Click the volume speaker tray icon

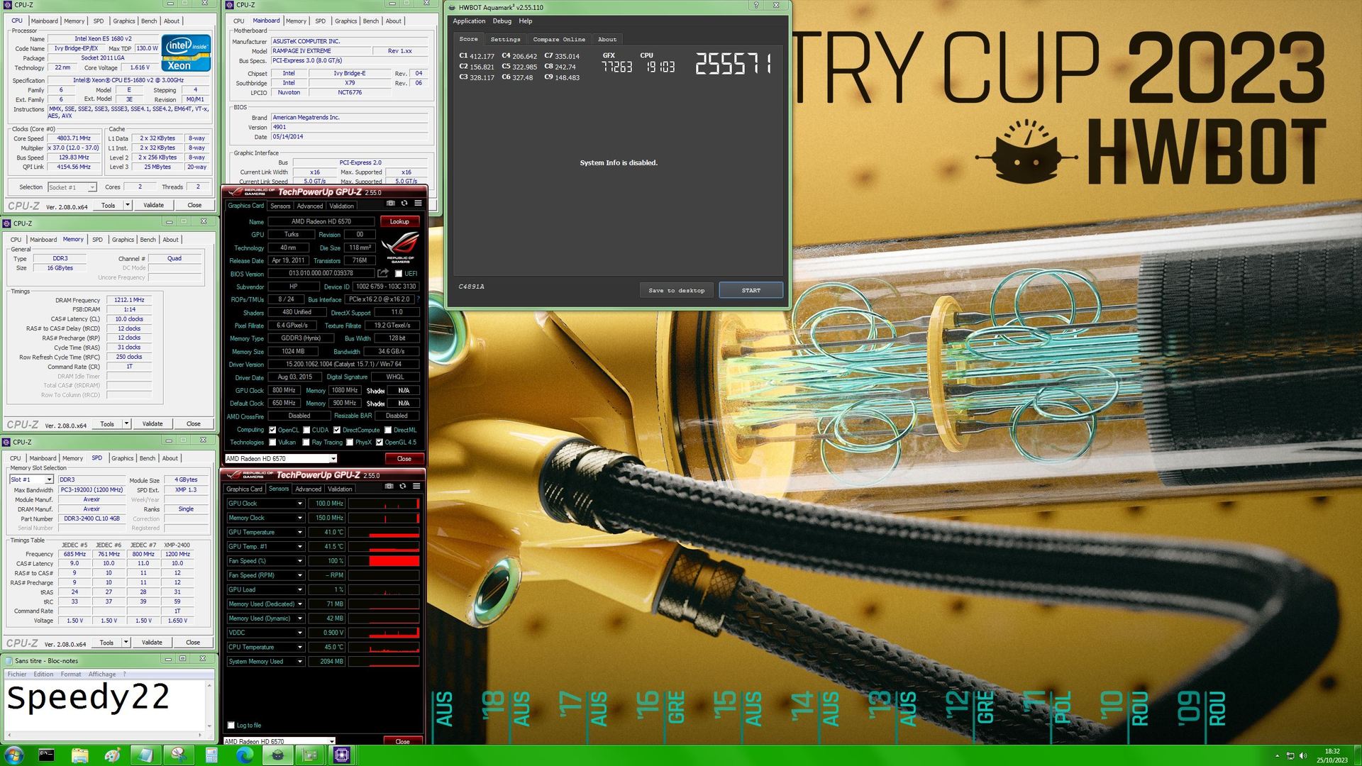1303,756
